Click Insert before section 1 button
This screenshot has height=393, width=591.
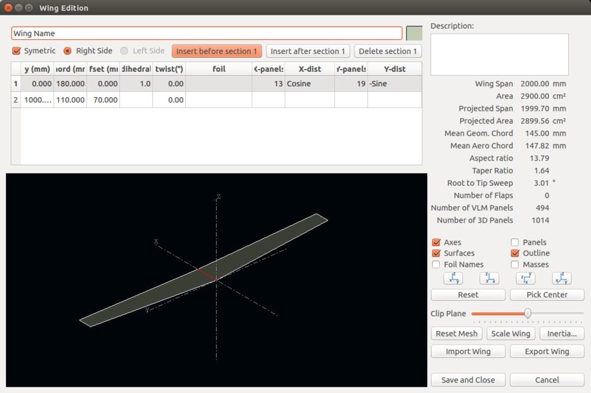tap(217, 51)
